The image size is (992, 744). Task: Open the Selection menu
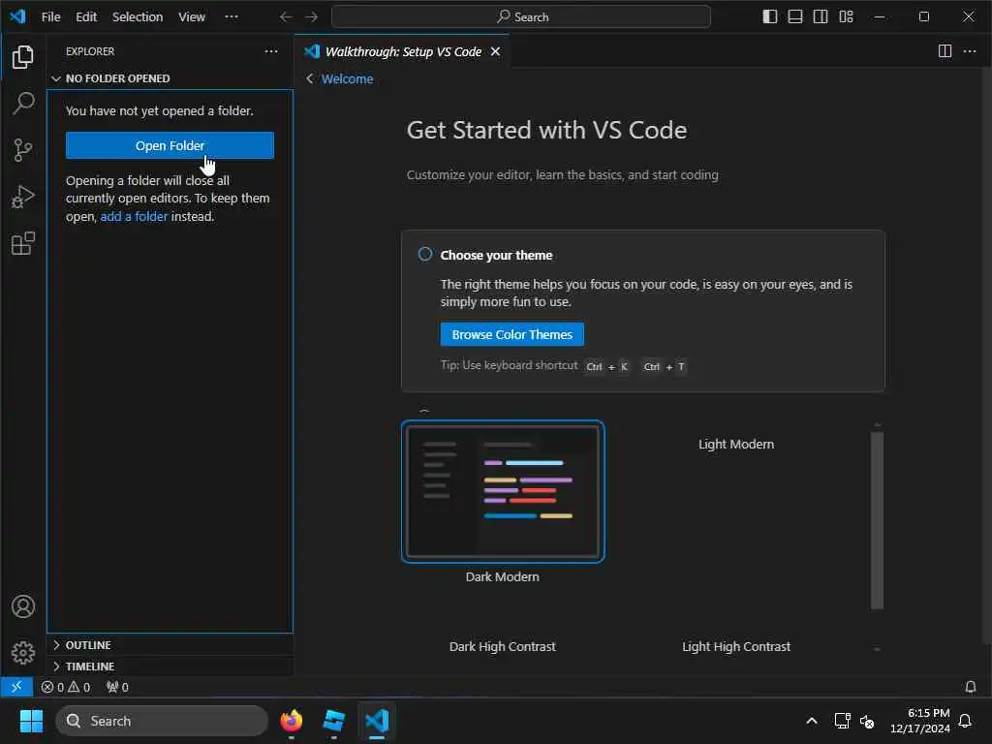(x=138, y=16)
